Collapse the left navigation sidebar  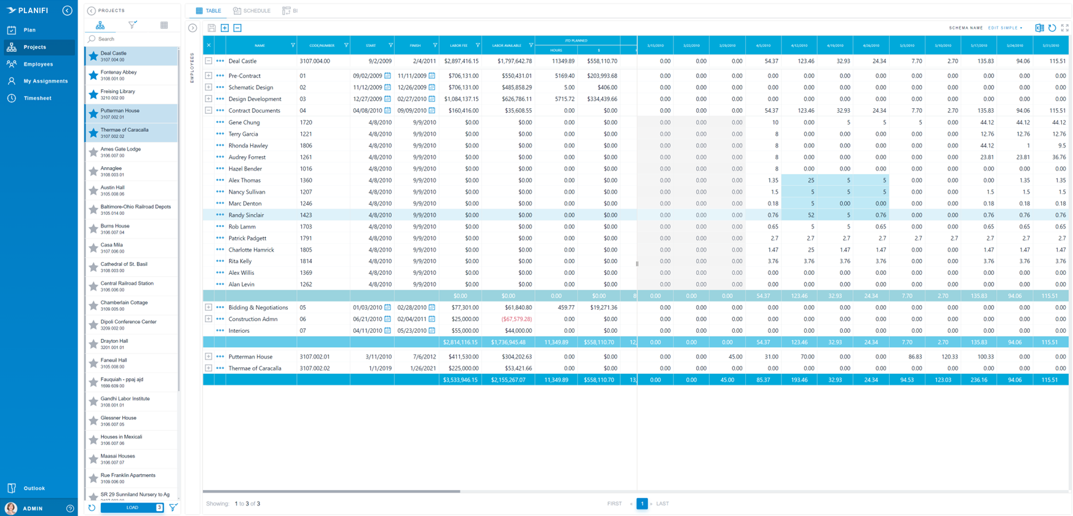(67, 10)
